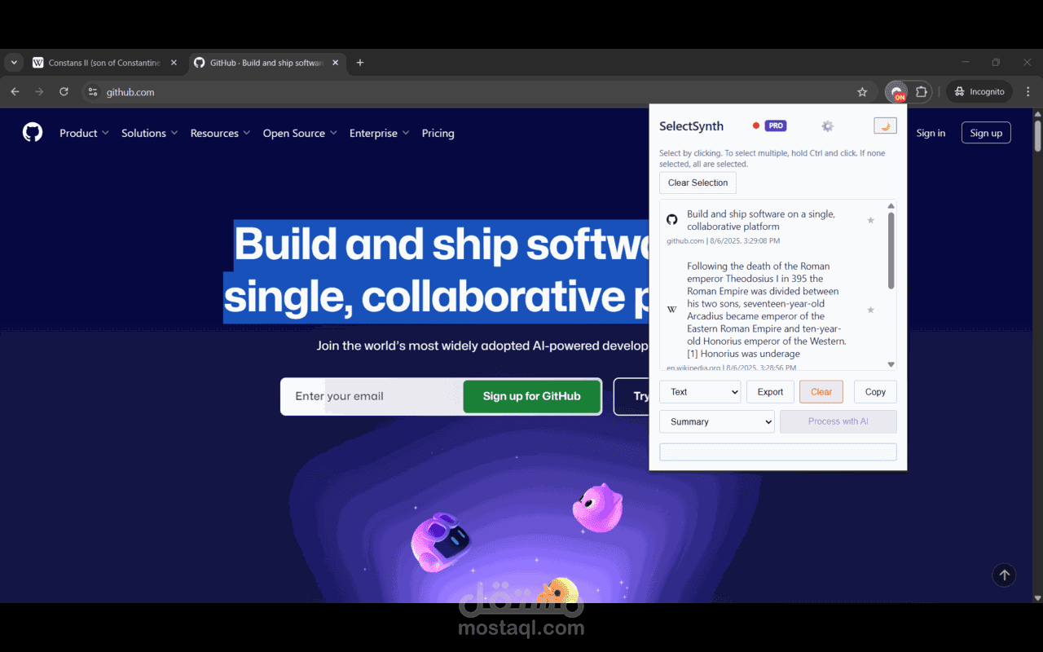Click the page vertical scrollbar thumb

coord(1037,135)
